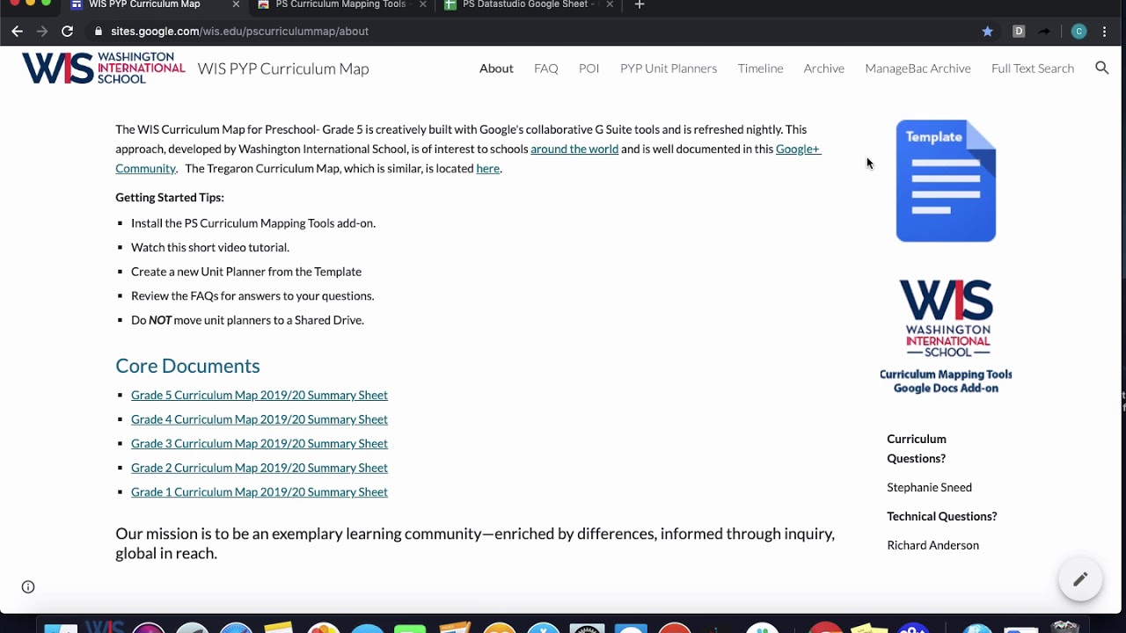Open the Chrome three-dot menu
The height and width of the screenshot is (633, 1126).
click(1104, 31)
